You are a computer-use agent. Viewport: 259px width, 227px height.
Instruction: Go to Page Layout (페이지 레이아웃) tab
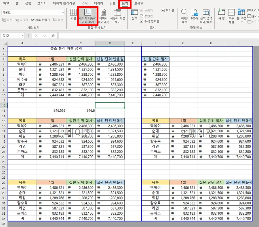[64, 3]
